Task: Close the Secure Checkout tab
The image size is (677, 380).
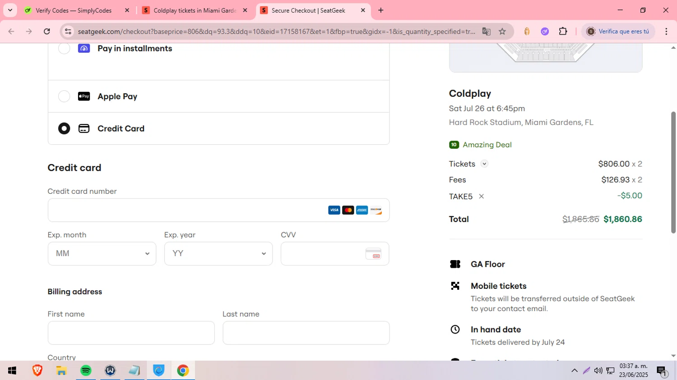Action: [x=363, y=10]
